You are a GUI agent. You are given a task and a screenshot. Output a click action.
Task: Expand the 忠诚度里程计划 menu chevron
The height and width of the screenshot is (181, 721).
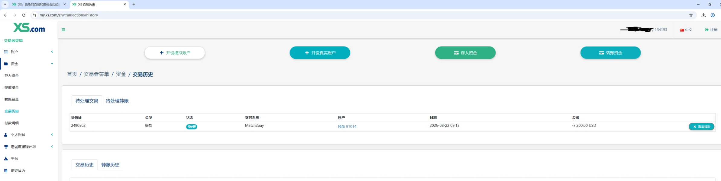52,146
